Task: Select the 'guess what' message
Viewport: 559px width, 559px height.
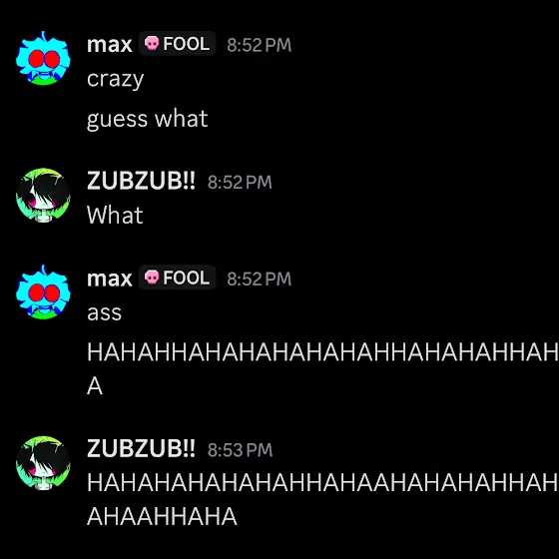Action: (148, 120)
